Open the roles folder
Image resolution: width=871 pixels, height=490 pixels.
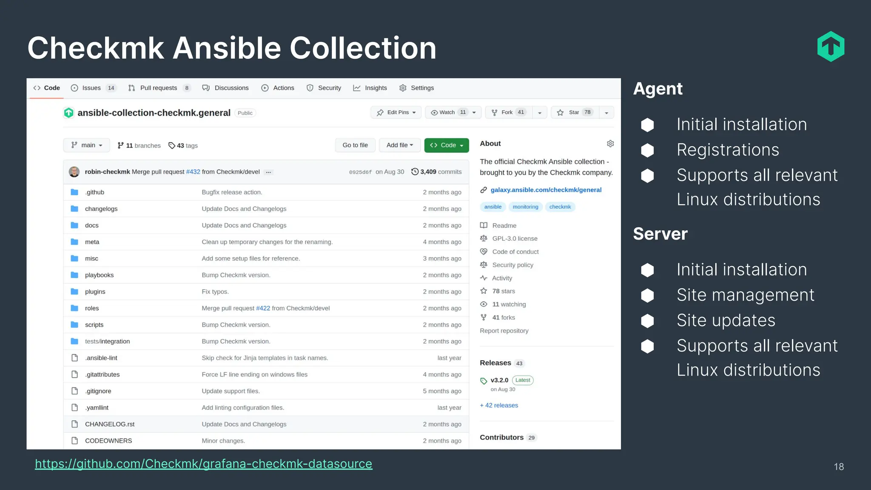point(92,308)
